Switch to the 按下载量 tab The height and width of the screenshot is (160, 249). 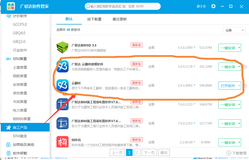(94, 19)
